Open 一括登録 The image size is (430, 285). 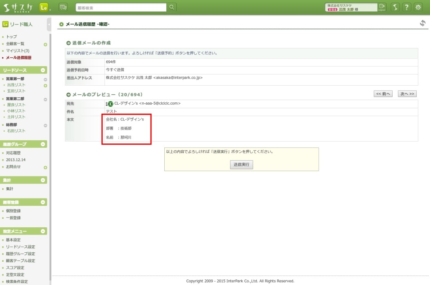click(13, 218)
